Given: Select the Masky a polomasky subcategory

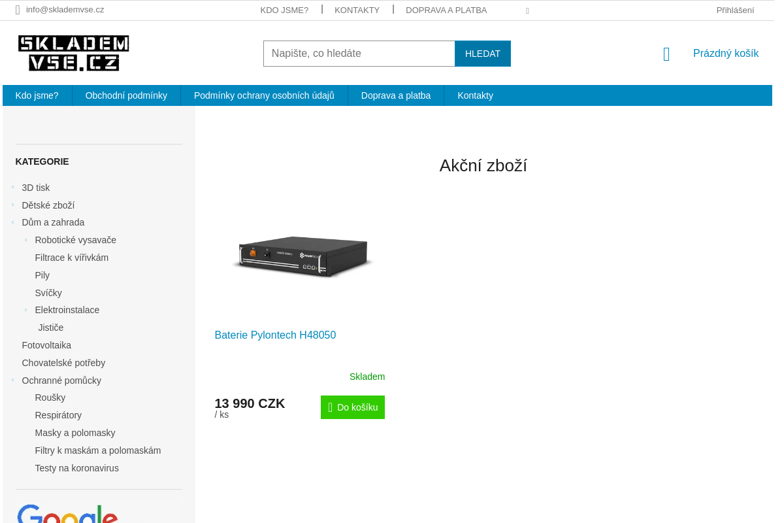Looking at the screenshot, I should (x=75, y=433).
